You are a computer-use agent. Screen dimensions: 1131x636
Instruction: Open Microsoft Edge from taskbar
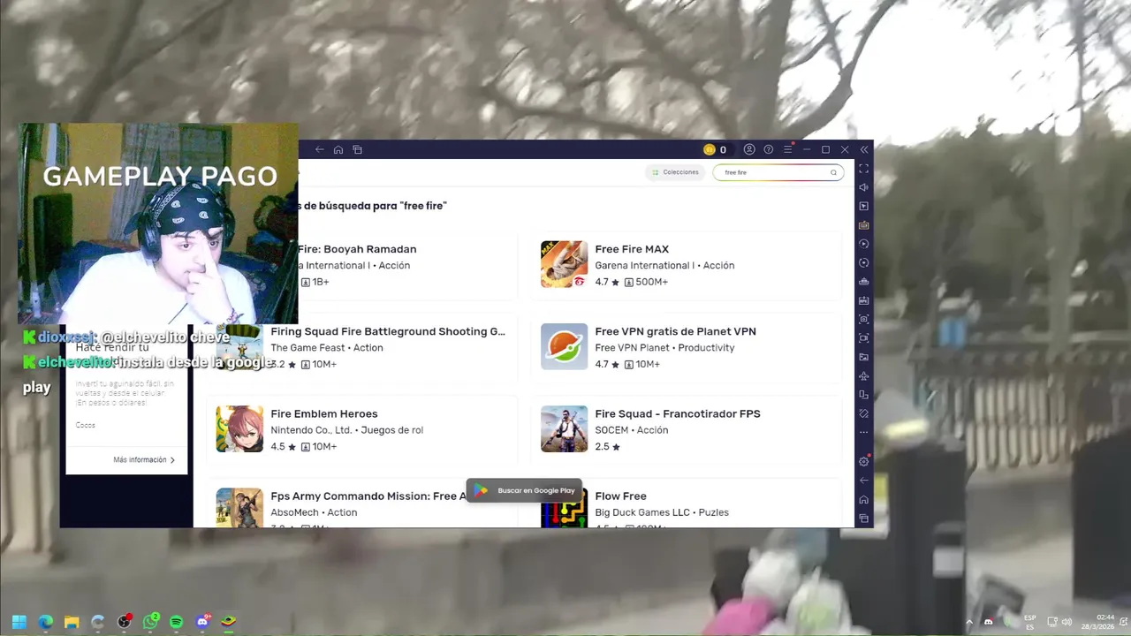point(45,622)
